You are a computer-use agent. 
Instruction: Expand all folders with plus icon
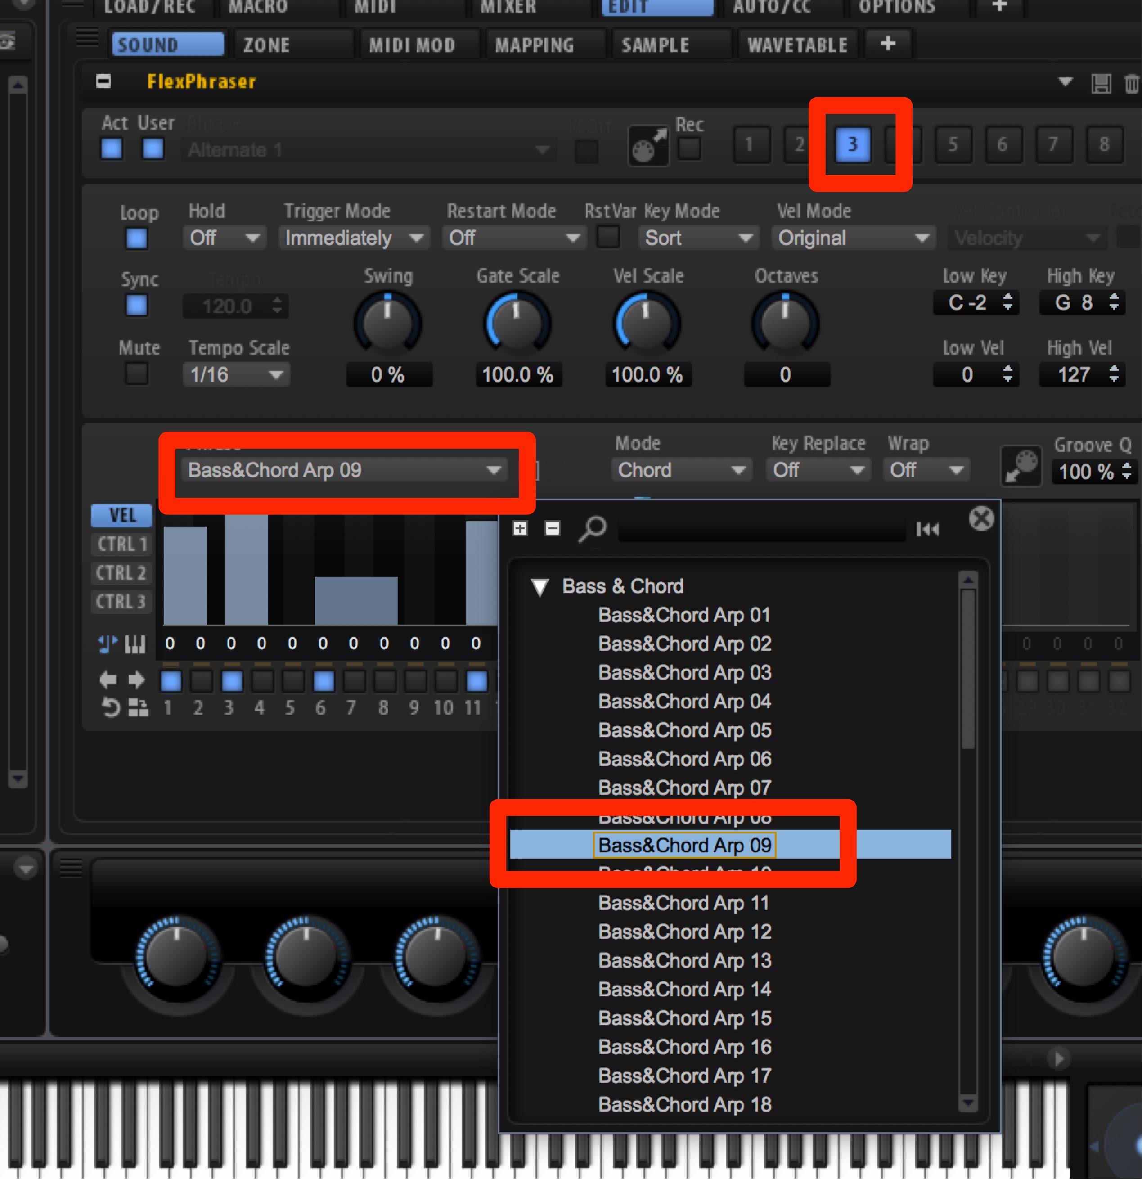click(520, 528)
